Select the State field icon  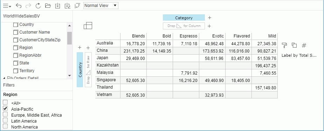[x=16, y=63]
